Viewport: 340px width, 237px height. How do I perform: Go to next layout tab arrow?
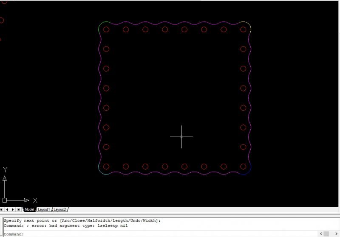pos(13,209)
